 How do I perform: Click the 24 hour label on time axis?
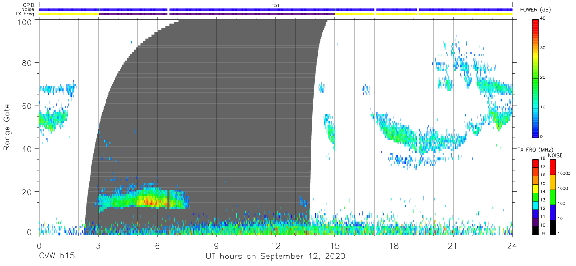tap(512, 246)
